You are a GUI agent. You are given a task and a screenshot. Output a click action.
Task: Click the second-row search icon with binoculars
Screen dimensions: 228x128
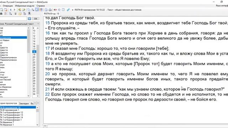coord(10,14)
